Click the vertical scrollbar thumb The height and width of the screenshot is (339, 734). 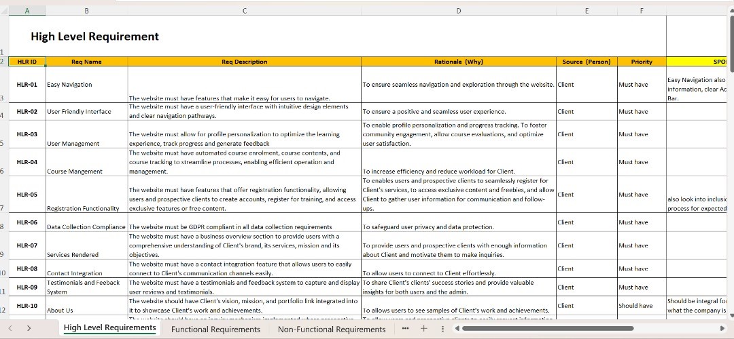tap(730, 41)
